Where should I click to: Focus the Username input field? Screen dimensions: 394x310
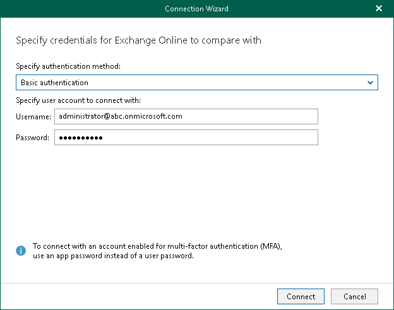coord(186,116)
